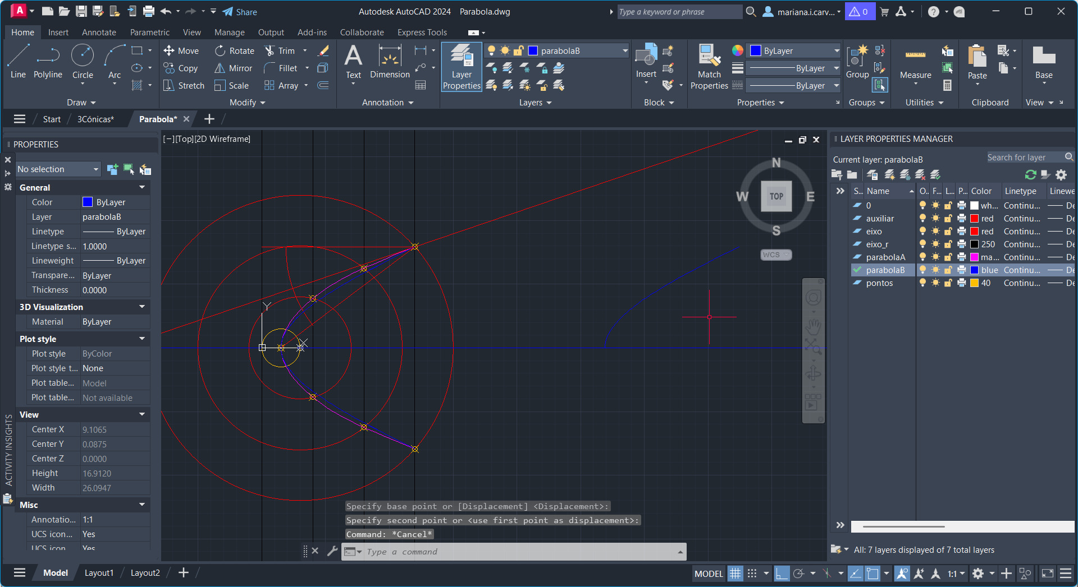Click the Share button

[240, 12]
